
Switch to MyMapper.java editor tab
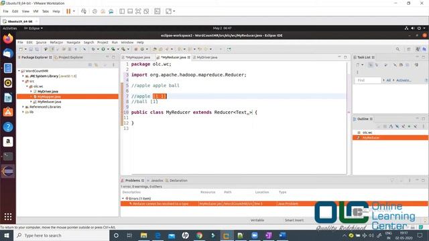137,58
